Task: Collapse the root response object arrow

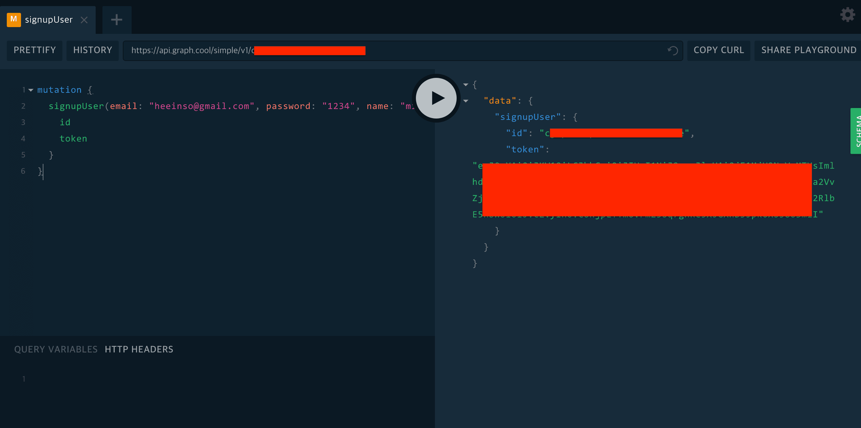Action: point(466,85)
